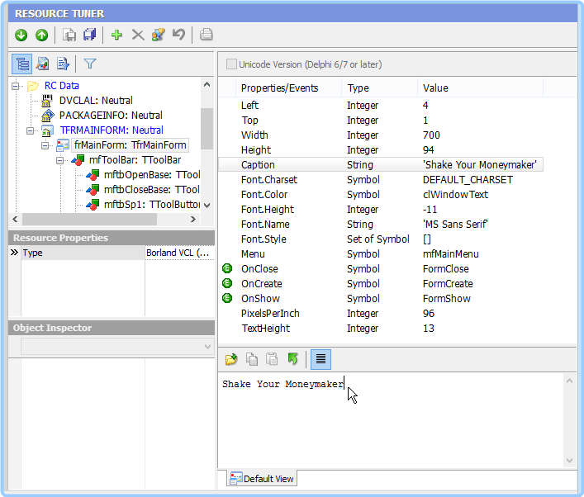Click the resource tree scroll up arrow
Viewport: 584px width, 497px height.
tap(207, 85)
